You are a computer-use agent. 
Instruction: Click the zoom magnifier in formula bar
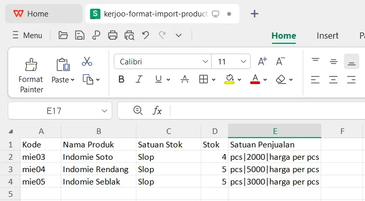tap(138, 110)
